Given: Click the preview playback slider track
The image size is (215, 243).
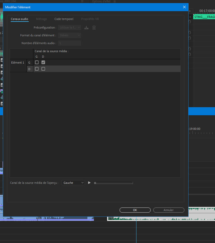Looking at the screenshot, I should [114, 183].
